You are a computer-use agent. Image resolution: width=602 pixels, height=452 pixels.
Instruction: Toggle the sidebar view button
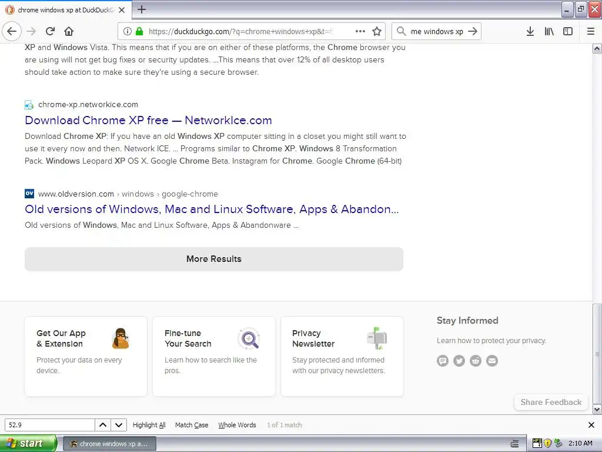click(568, 31)
